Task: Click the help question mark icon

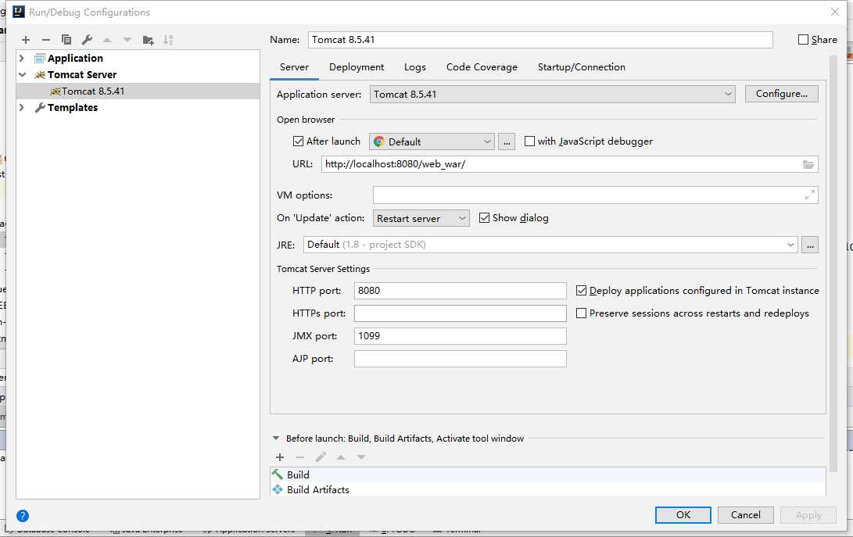Action: click(23, 516)
